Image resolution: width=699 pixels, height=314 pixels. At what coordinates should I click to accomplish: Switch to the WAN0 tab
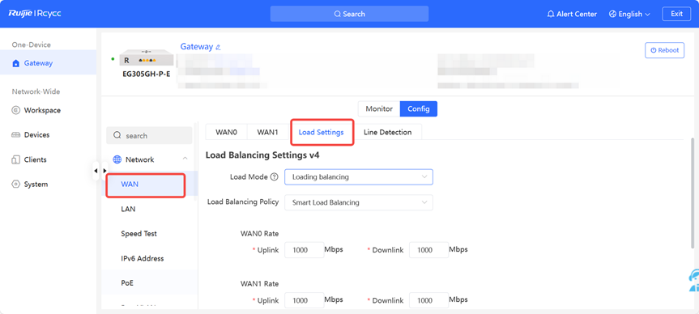click(x=226, y=132)
